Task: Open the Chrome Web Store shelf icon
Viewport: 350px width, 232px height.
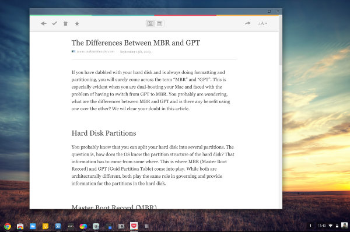Action: click(x=20, y=226)
